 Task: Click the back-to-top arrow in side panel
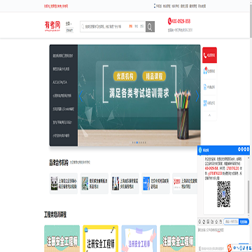click(209, 115)
